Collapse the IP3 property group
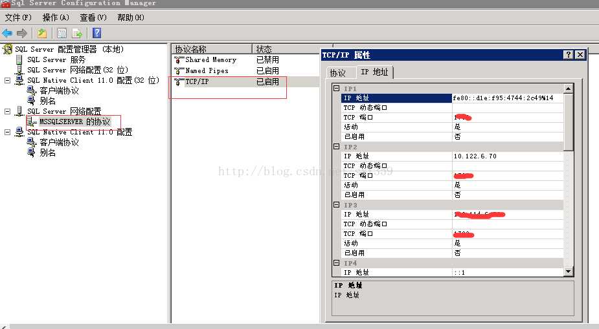 click(337, 205)
